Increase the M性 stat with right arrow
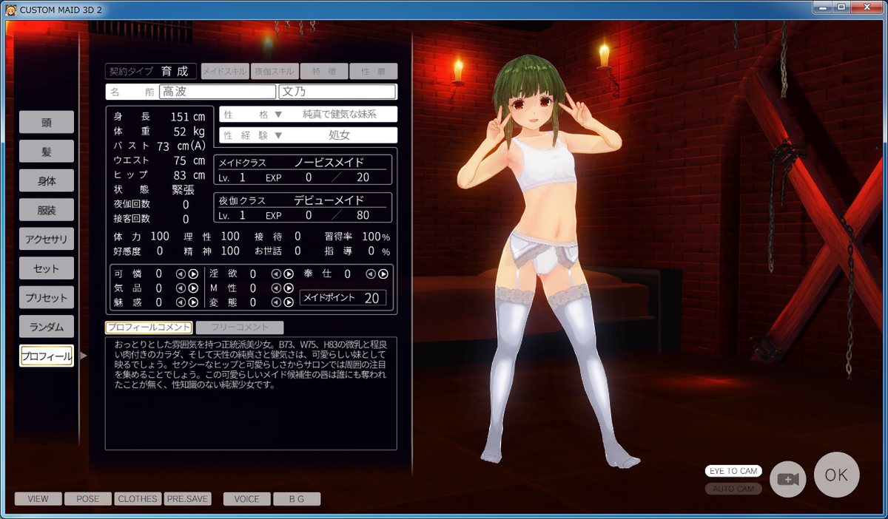Image resolution: width=888 pixels, height=519 pixels. [x=289, y=288]
